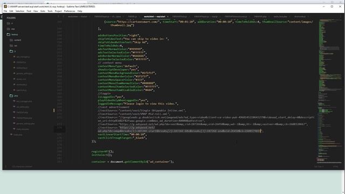This screenshot has height=194, width=345.
Task: Open the Edit menu
Action: [11, 11]
